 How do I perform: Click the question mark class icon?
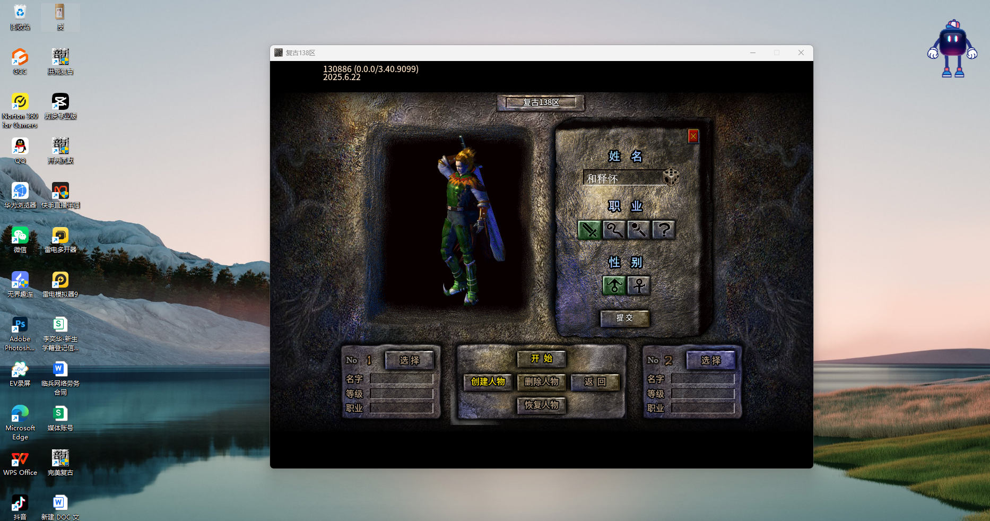pyautogui.click(x=663, y=230)
